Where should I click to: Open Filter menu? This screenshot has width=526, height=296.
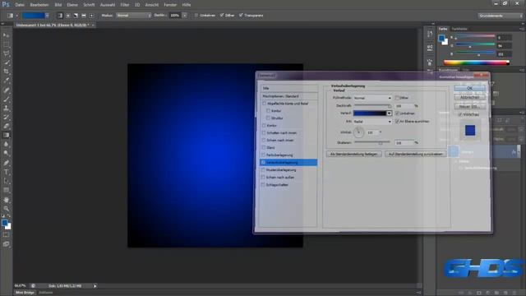(125, 5)
